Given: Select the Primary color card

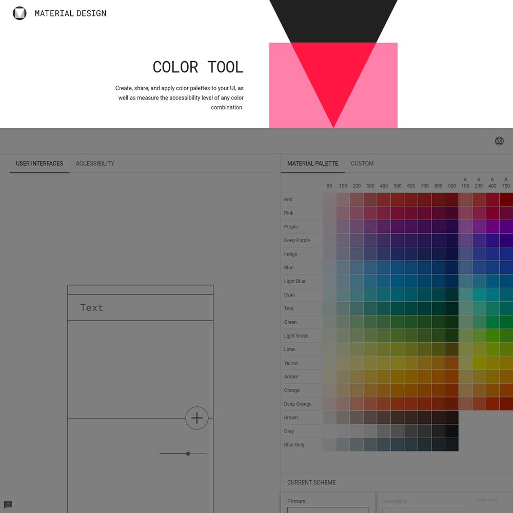Looking at the screenshot, I should click(328, 503).
